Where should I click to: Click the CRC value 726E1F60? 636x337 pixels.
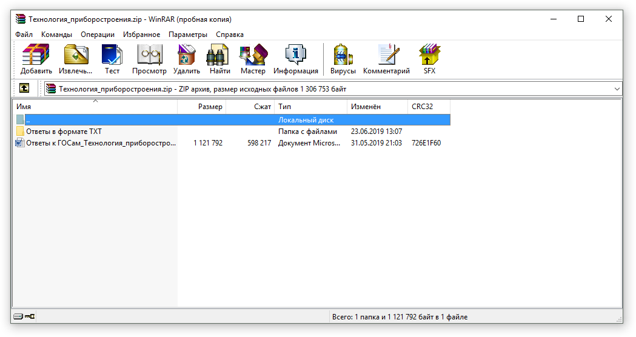tap(426, 143)
